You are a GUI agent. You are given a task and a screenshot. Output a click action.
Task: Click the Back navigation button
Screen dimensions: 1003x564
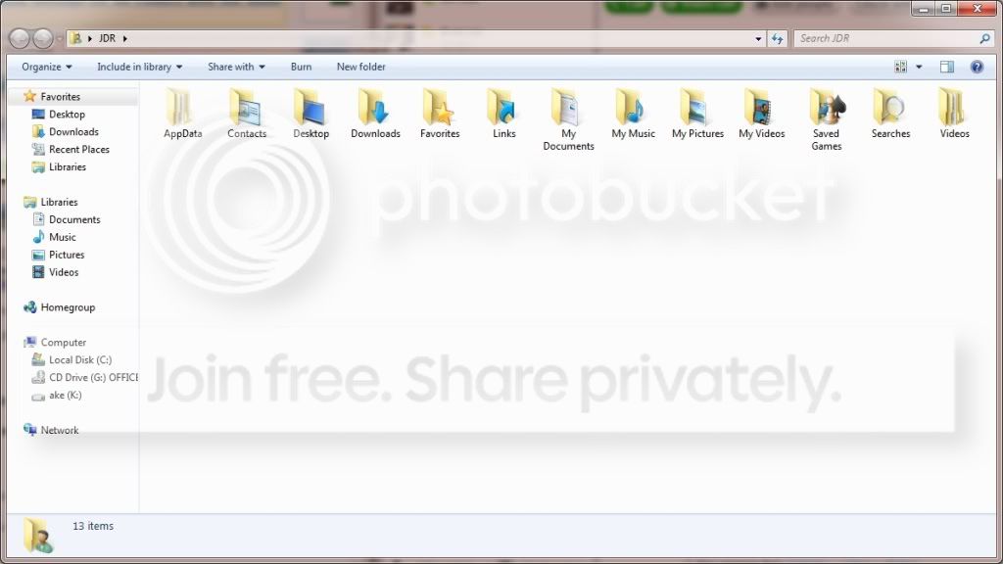point(20,38)
